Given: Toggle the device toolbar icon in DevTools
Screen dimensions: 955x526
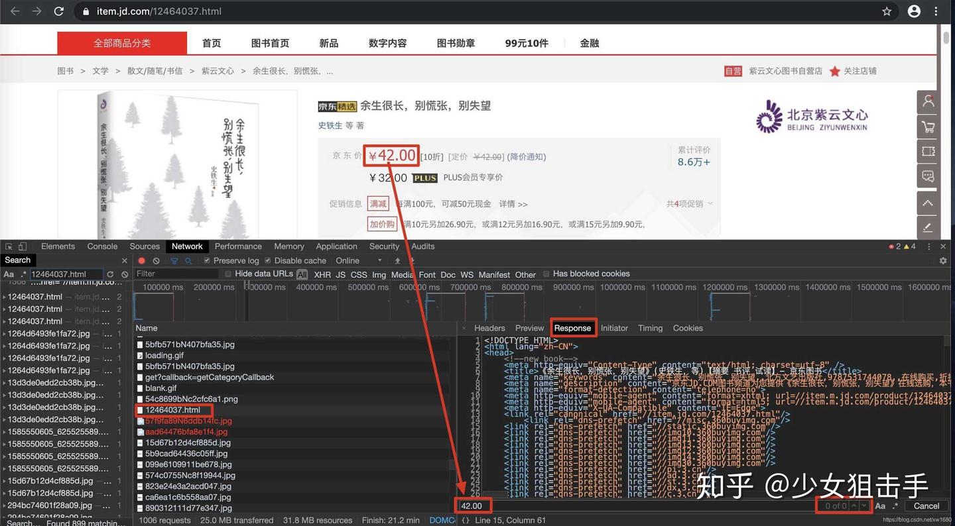Looking at the screenshot, I should click(x=23, y=246).
